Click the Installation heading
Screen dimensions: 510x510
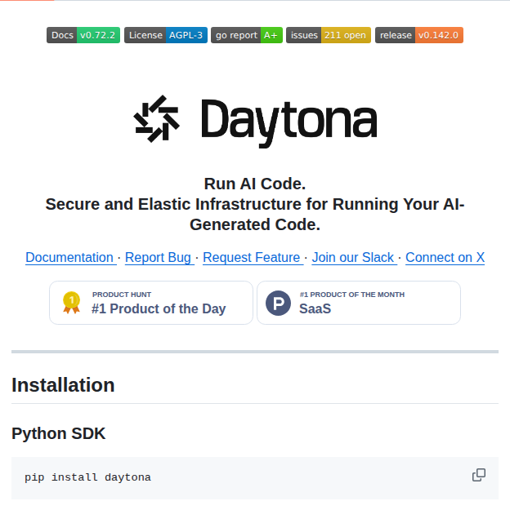coord(63,385)
